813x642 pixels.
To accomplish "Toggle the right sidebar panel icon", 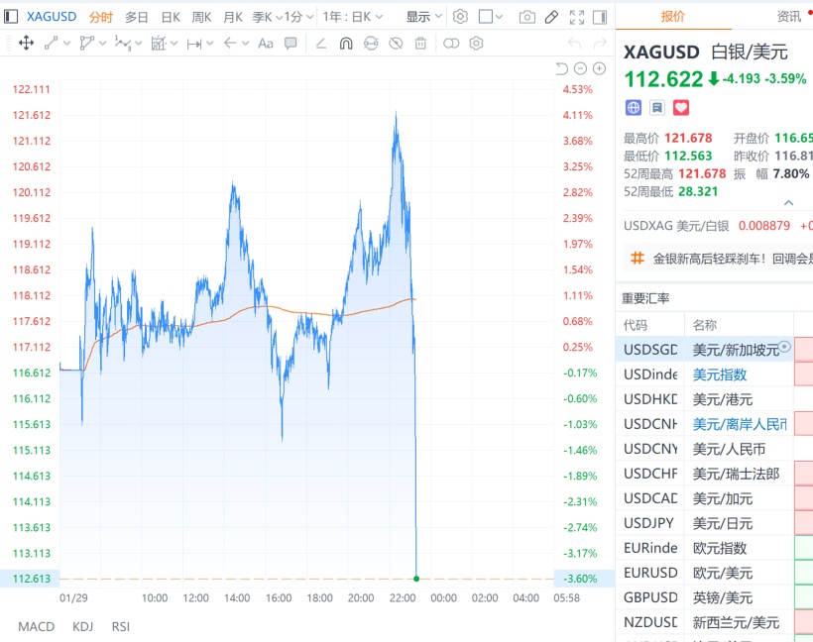I will pyautogui.click(x=600, y=17).
